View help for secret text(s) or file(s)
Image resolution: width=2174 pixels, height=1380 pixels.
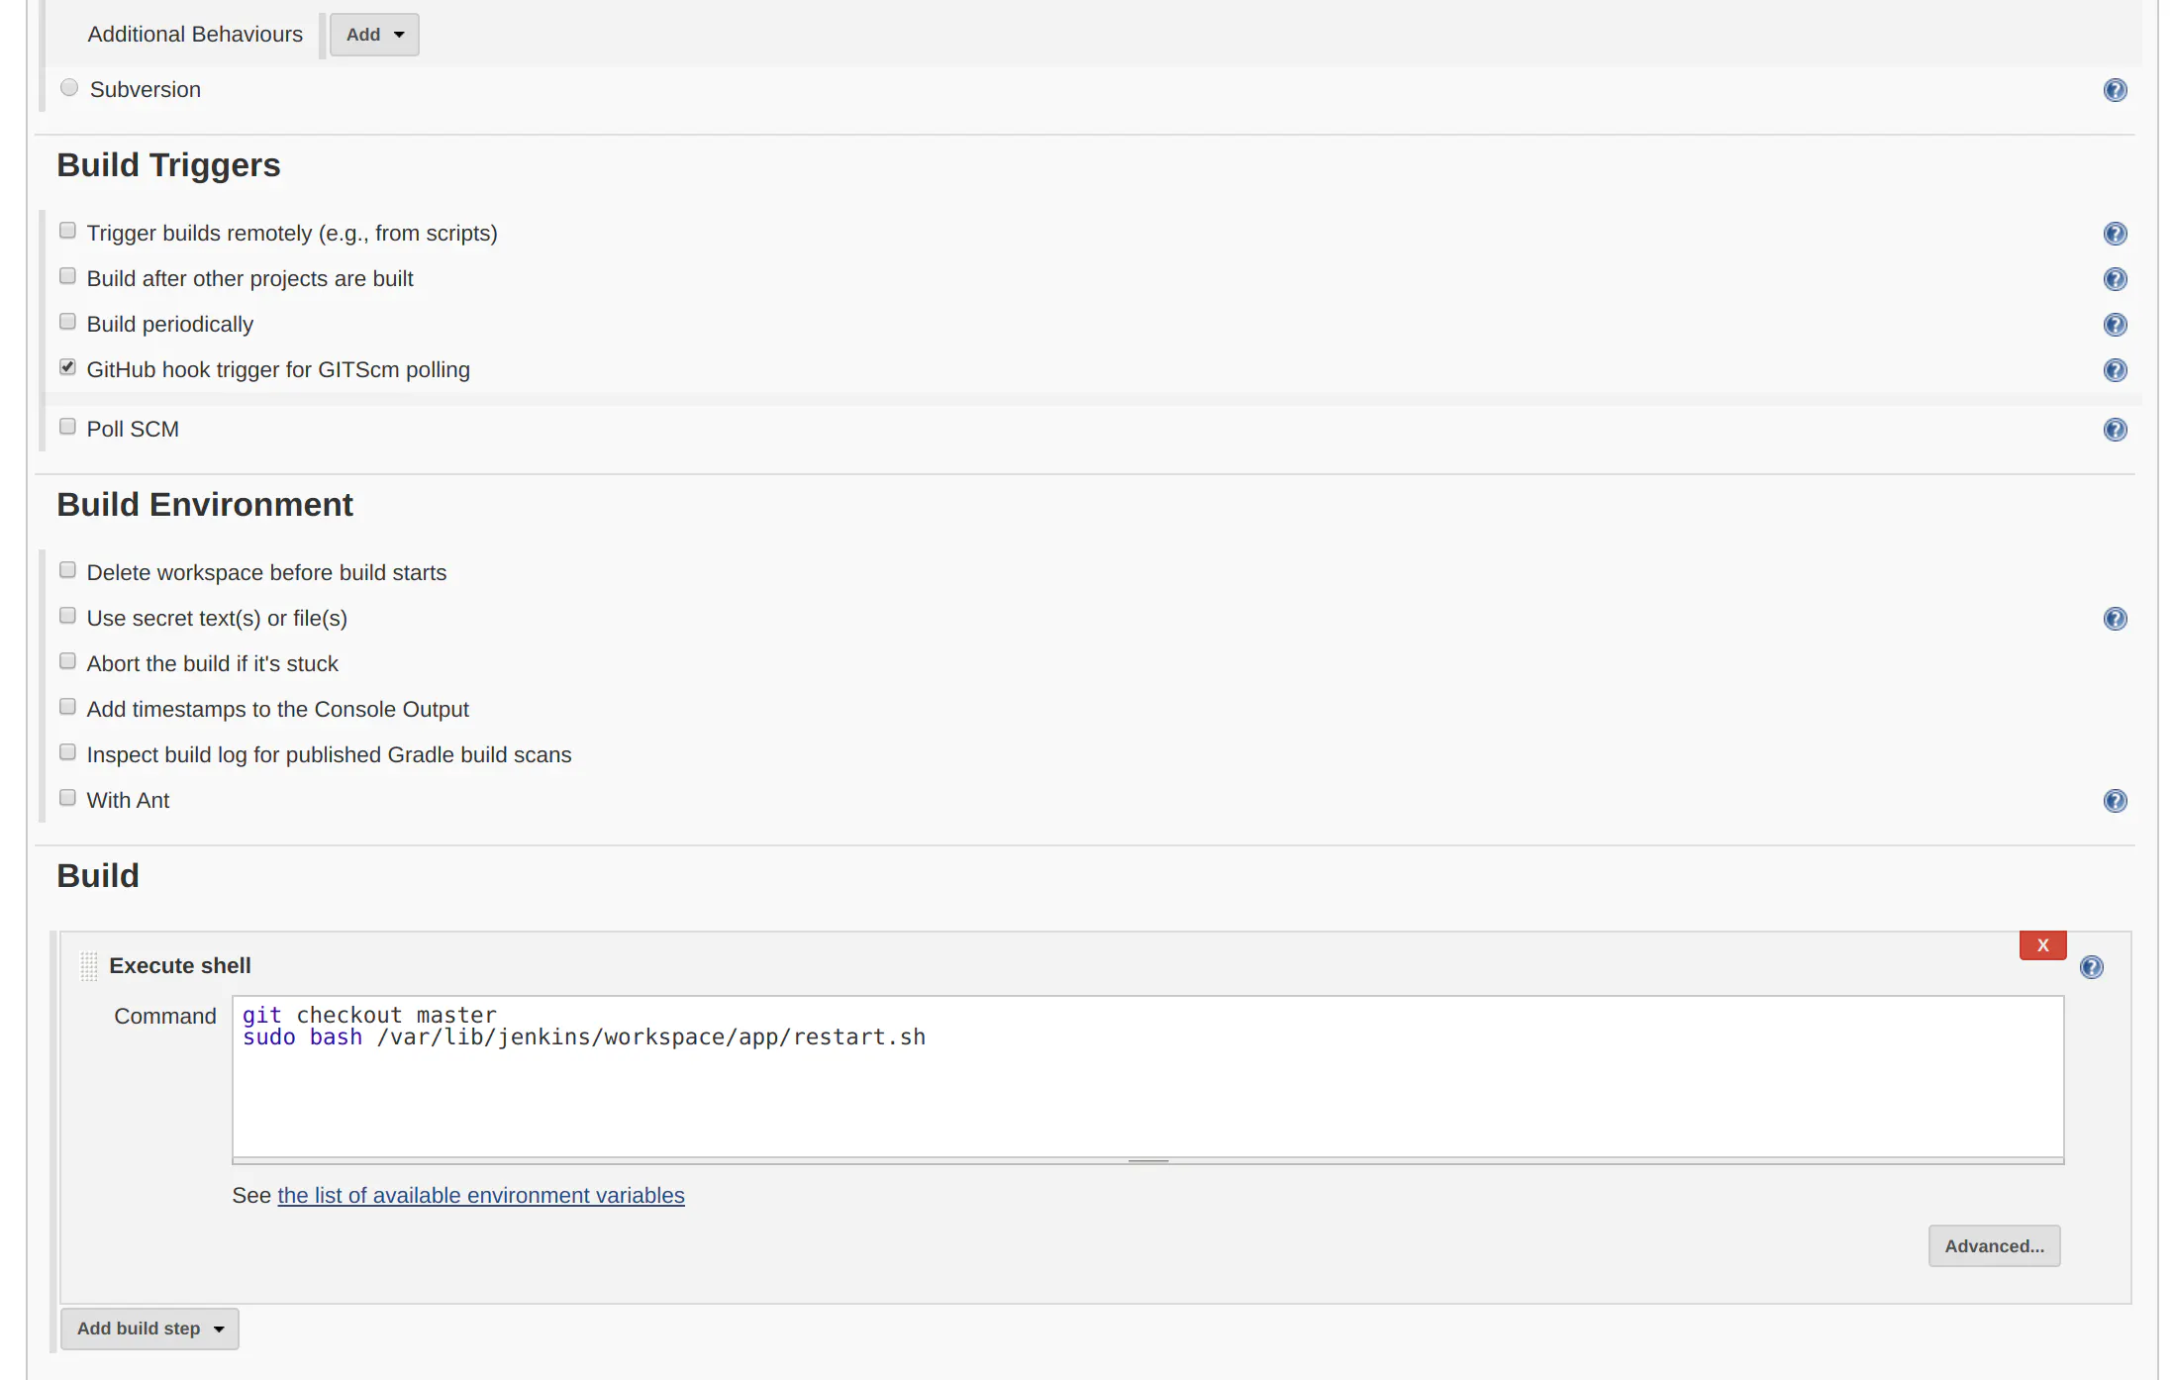[2115, 618]
